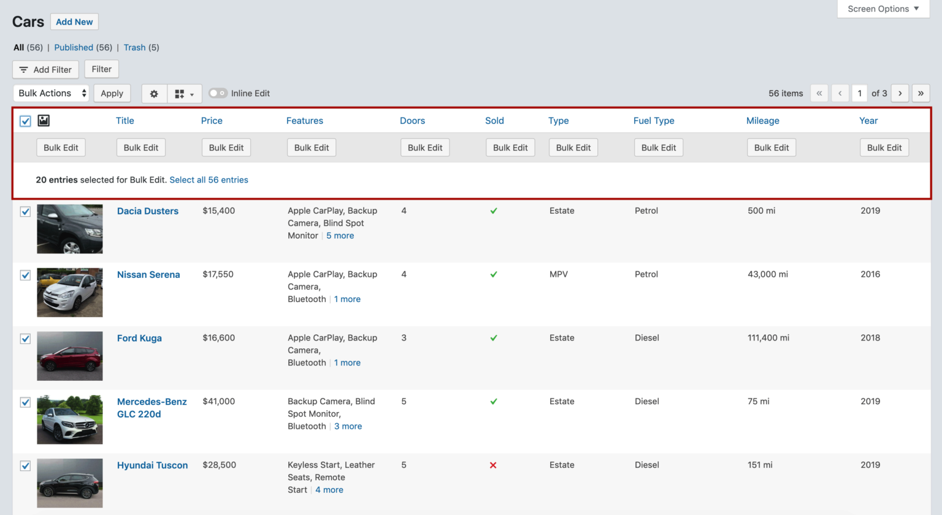View Published (56) entries

coord(74,47)
